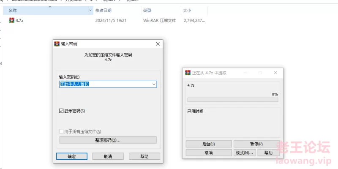This screenshot has width=338, height=169.
Task: Click 取消 in the extraction window
Action: click(209, 153)
